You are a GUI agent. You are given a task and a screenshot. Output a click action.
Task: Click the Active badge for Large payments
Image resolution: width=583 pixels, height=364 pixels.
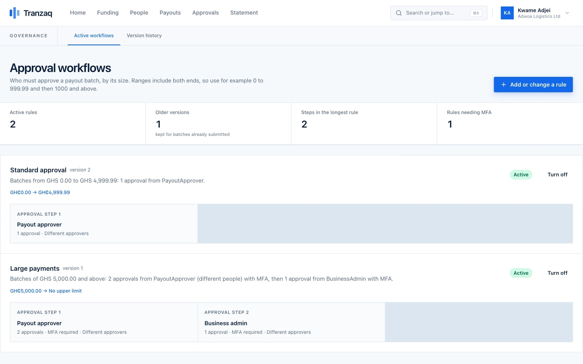point(521,273)
